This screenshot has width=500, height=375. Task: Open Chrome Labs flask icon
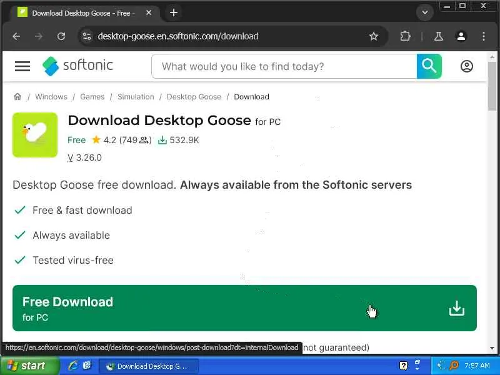[x=439, y=36]
